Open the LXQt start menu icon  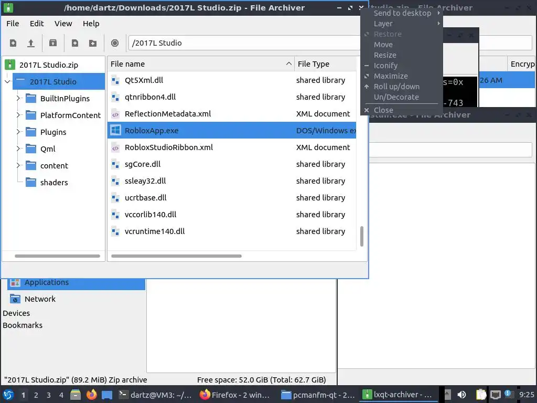8,395
